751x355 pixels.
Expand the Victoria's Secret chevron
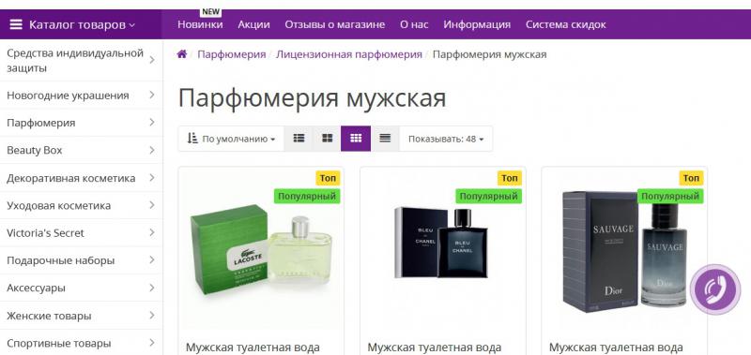(152, 232)
